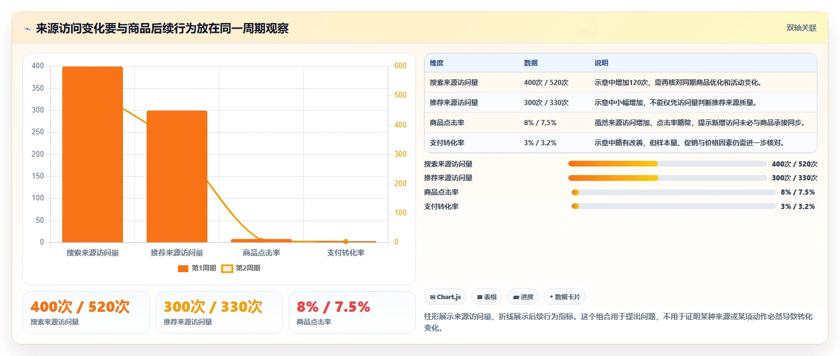
Task: Click the note starting 示意中小幅增加
Action: point(675,103)
